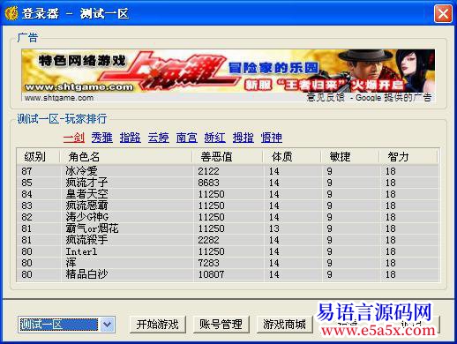Select player row 霸气or烟花

click(x=228, y=228)
